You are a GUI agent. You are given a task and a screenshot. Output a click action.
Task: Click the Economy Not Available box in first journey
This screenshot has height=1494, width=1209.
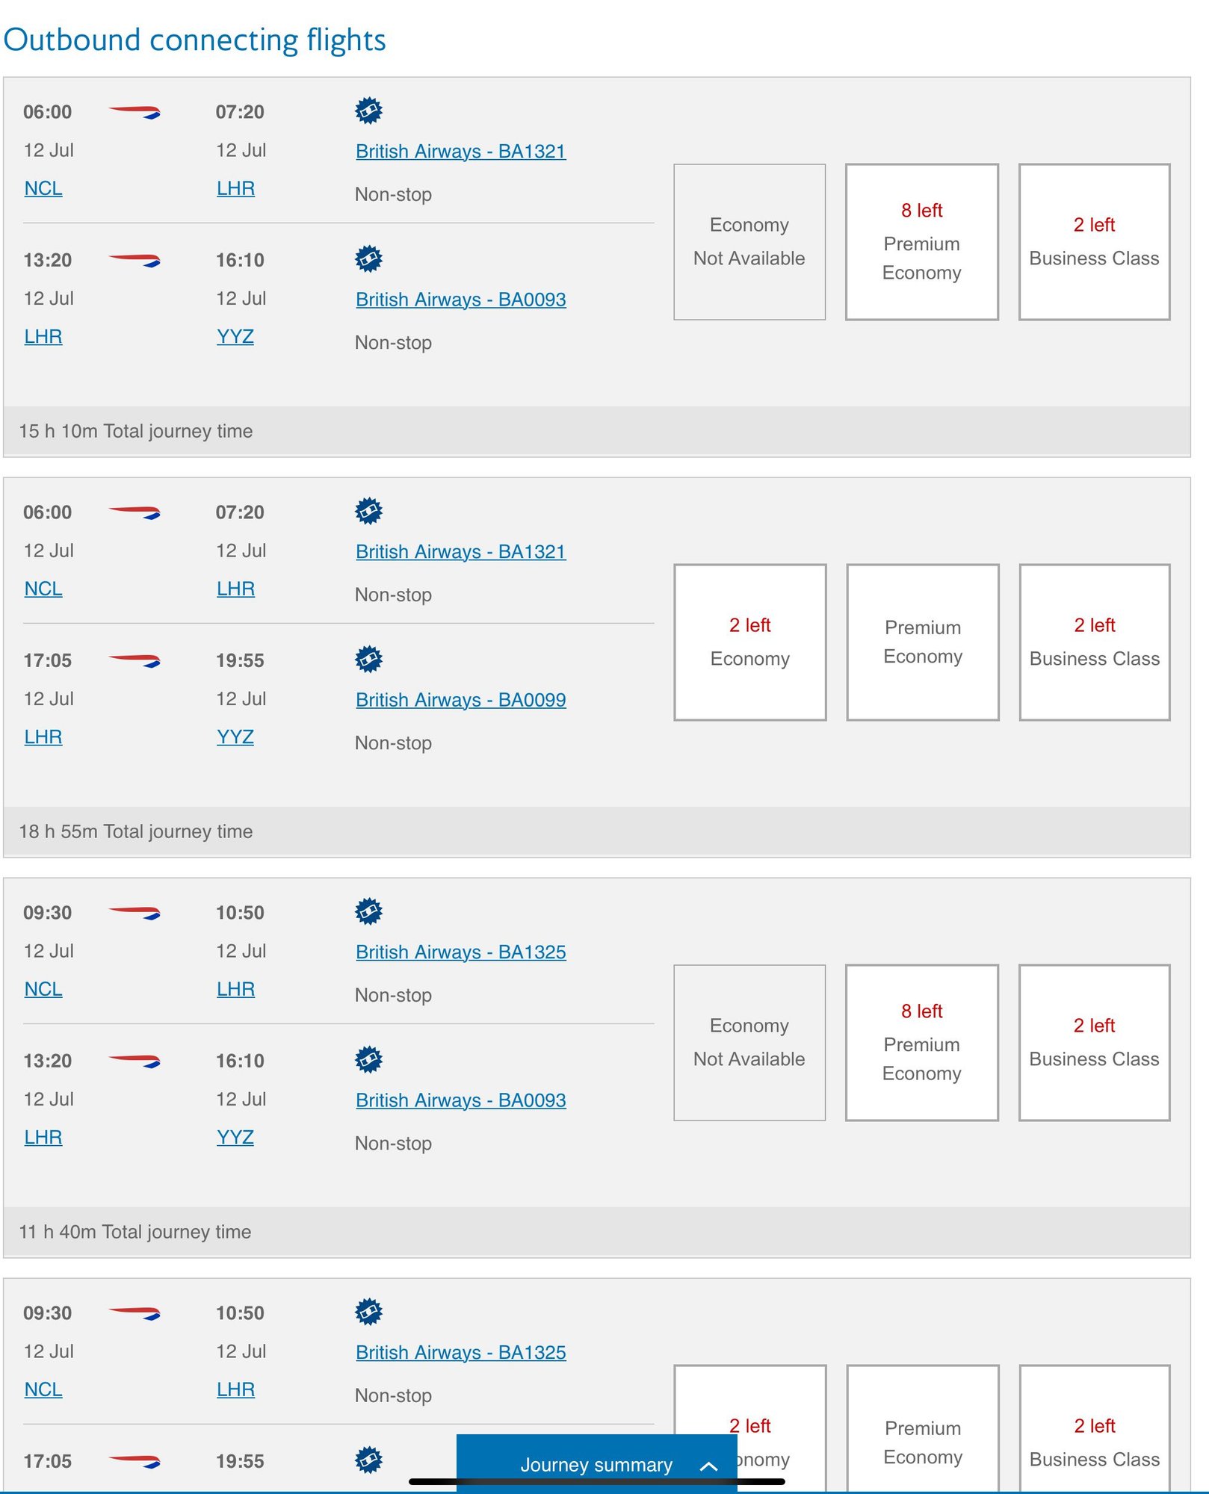749,242
